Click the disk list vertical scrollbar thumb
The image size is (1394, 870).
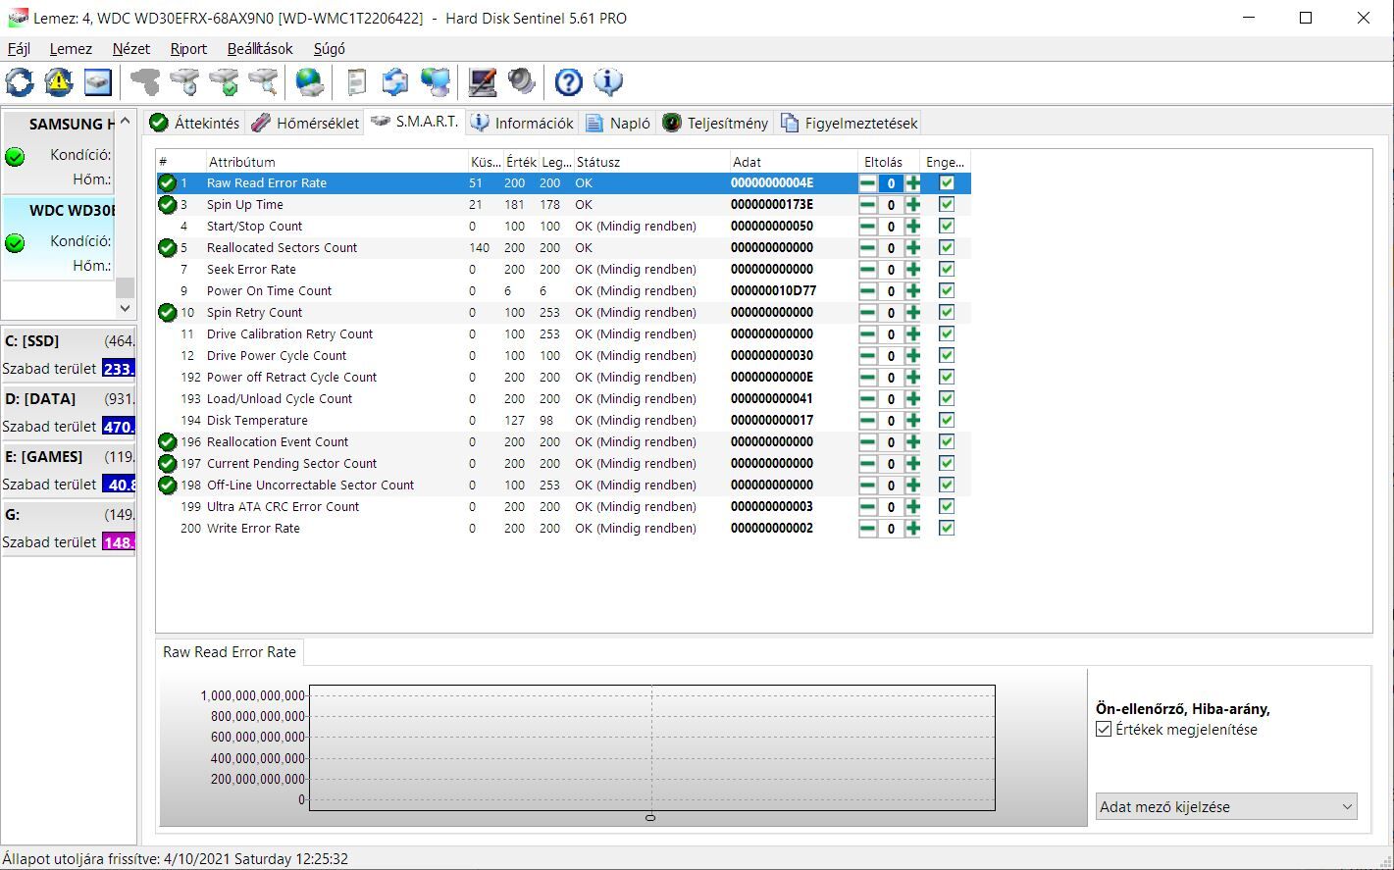125,286
